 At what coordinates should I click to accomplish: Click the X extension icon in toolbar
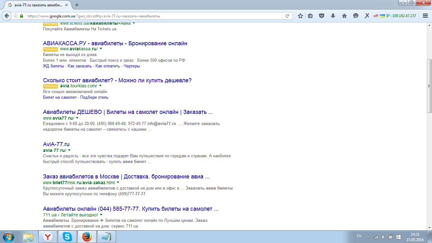(367, 16)
